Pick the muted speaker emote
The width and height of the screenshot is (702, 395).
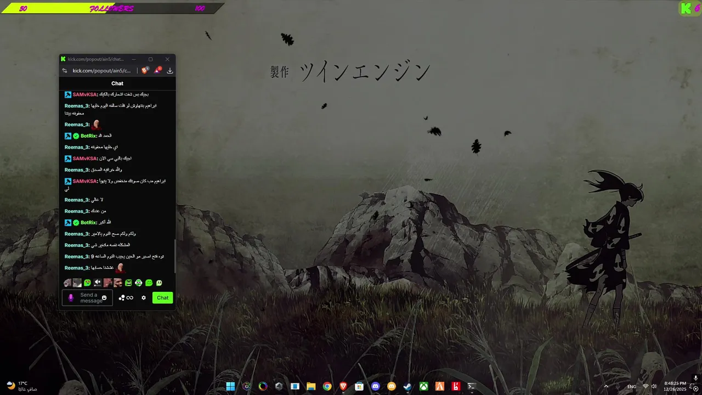pyautogui.click(x=98, y=283)
